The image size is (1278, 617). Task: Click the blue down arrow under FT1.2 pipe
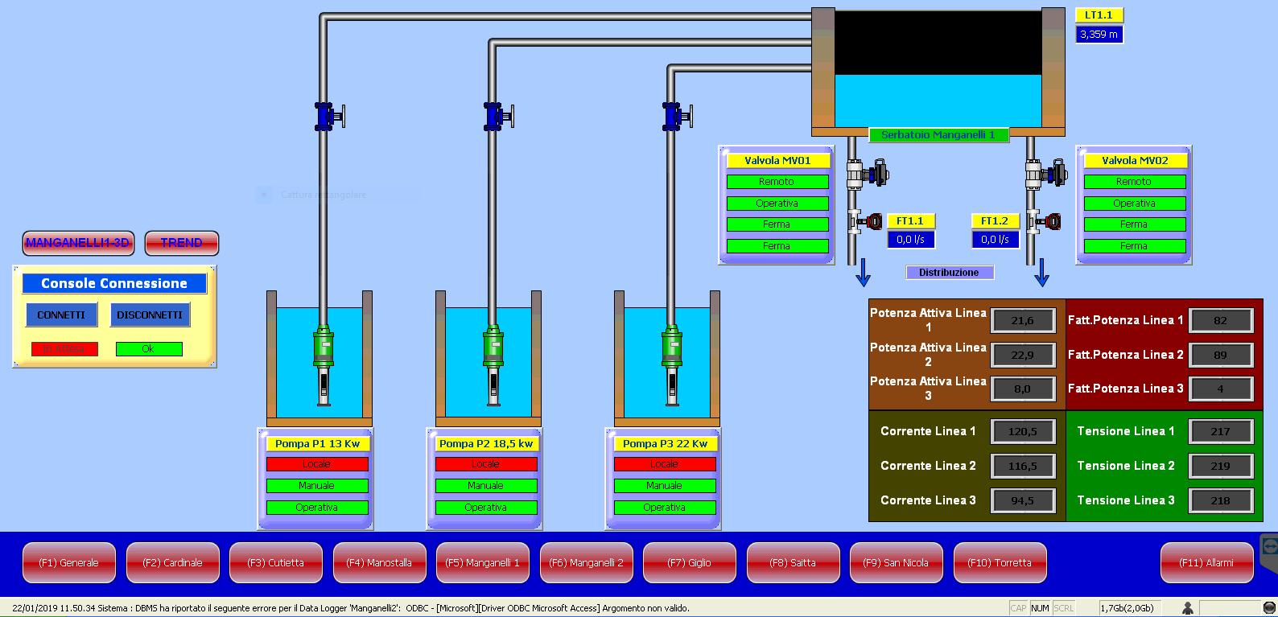coord(1042,273)
